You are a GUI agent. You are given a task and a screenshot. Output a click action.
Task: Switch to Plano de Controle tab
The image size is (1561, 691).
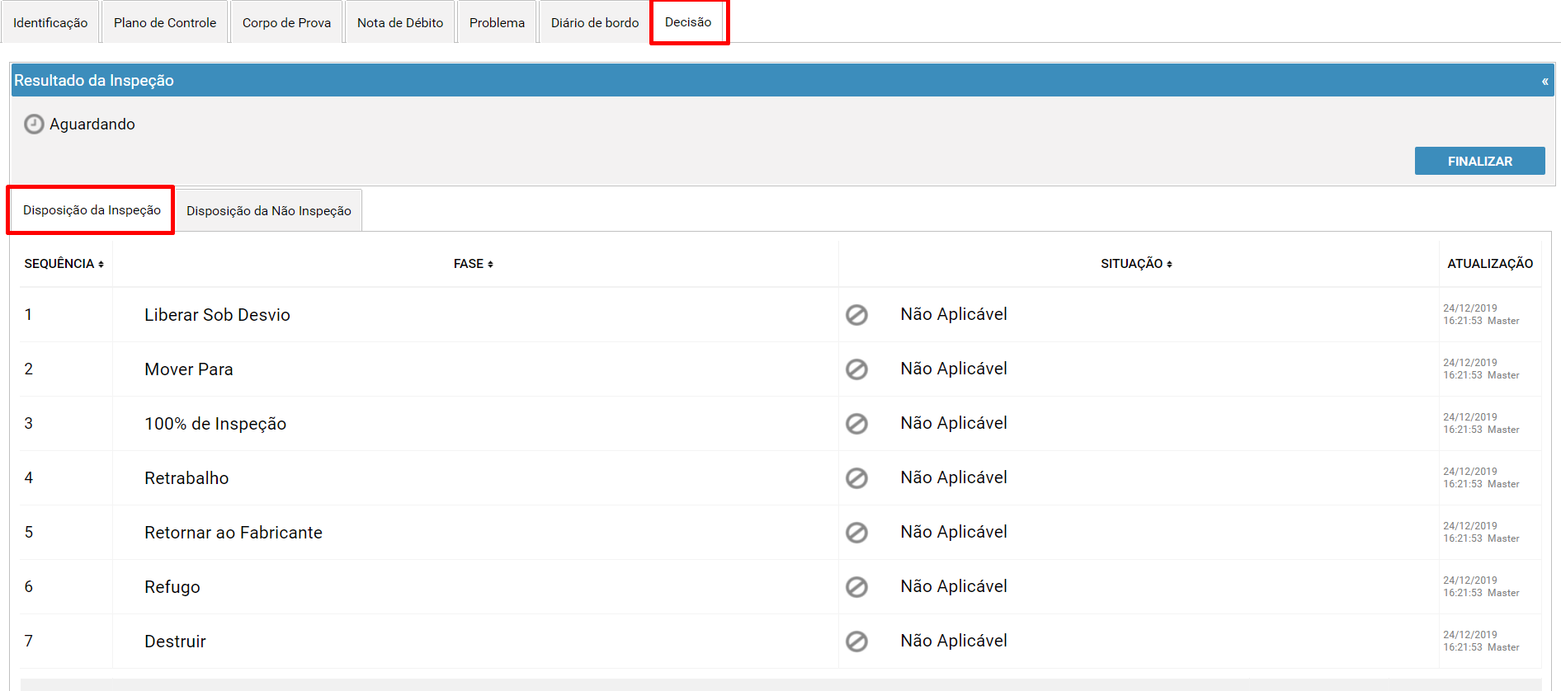[165, 22]
